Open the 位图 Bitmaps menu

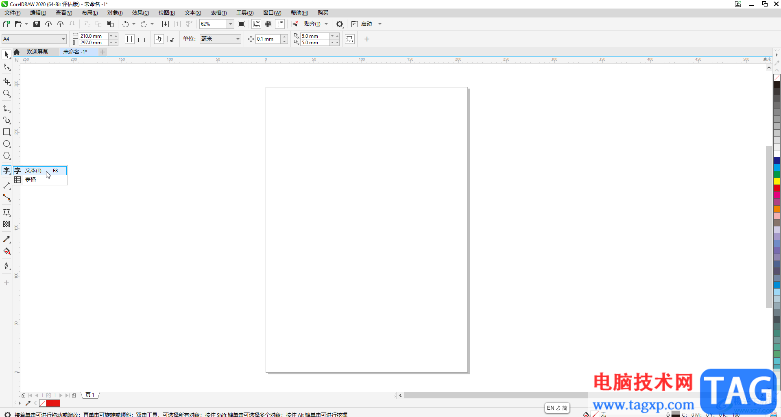(x=167, y=13)
